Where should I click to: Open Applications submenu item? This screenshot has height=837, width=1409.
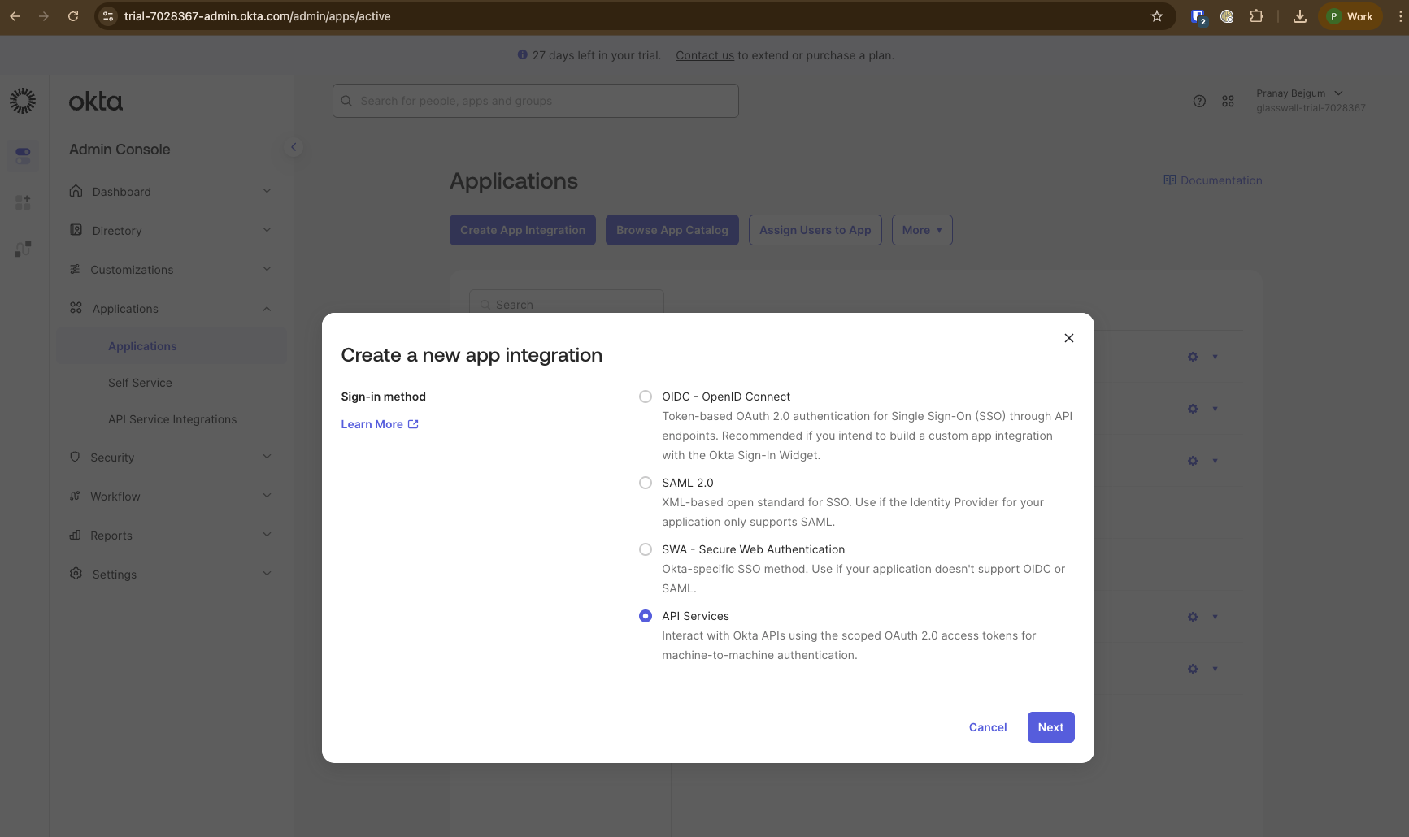coord(172,346)
